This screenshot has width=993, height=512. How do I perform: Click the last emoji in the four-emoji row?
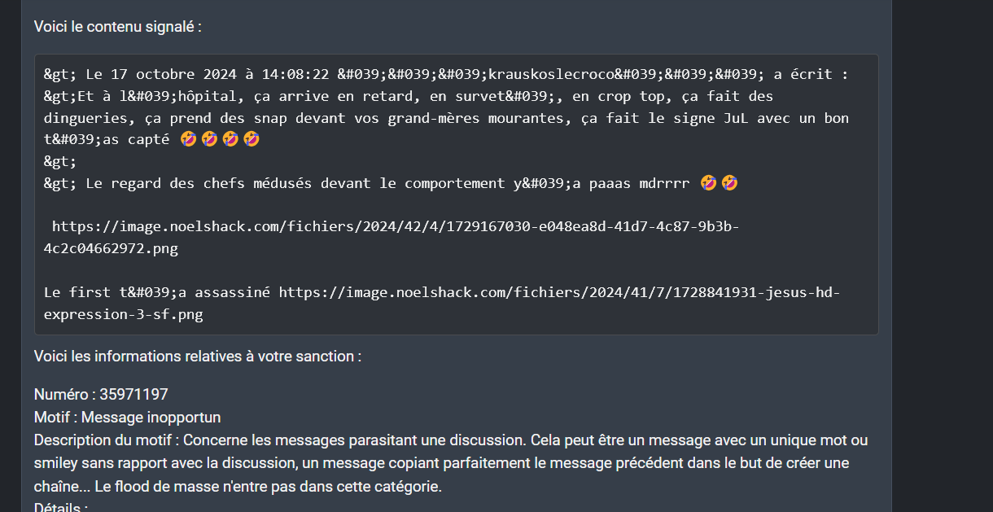252,140
